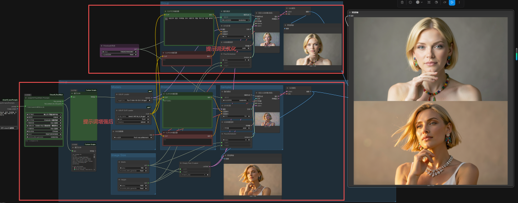Click the seed field in closerAI Prompts node
518x203 pixels.
(44, 134)
